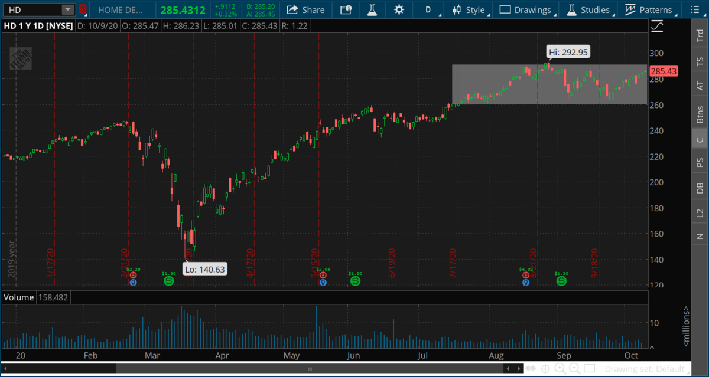Image resolution: width=709 pixels, height=377 pixels.
Task: Open the DB sidebar tab
Action: point(700,188)
